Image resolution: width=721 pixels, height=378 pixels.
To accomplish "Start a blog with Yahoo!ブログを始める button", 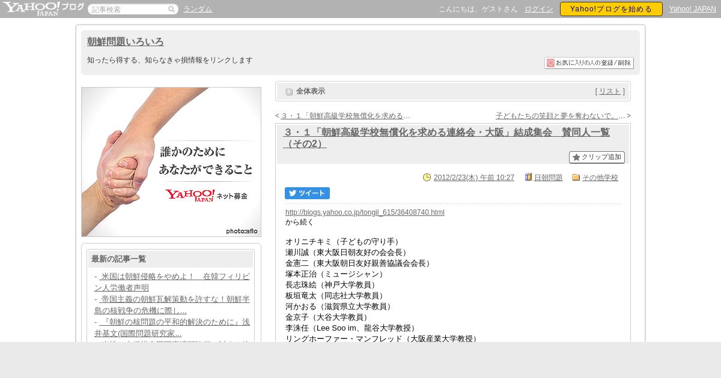I will (611, 9).
